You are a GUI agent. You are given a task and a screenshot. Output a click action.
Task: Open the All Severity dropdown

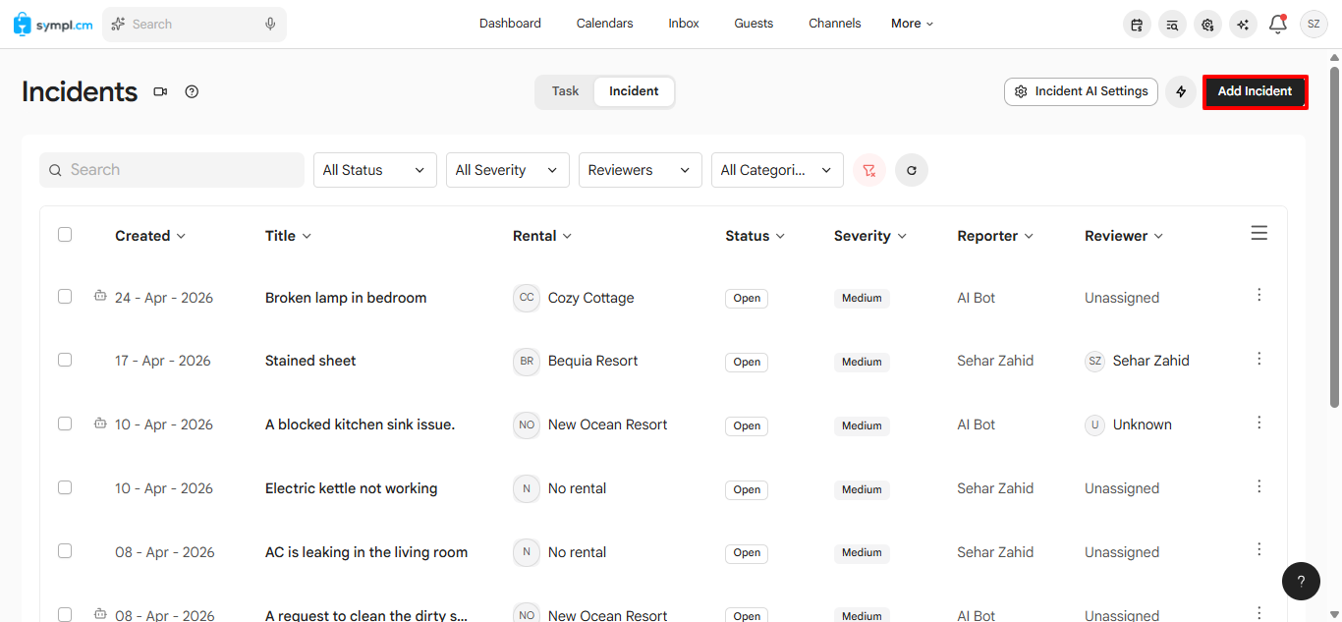coord(508,170)
